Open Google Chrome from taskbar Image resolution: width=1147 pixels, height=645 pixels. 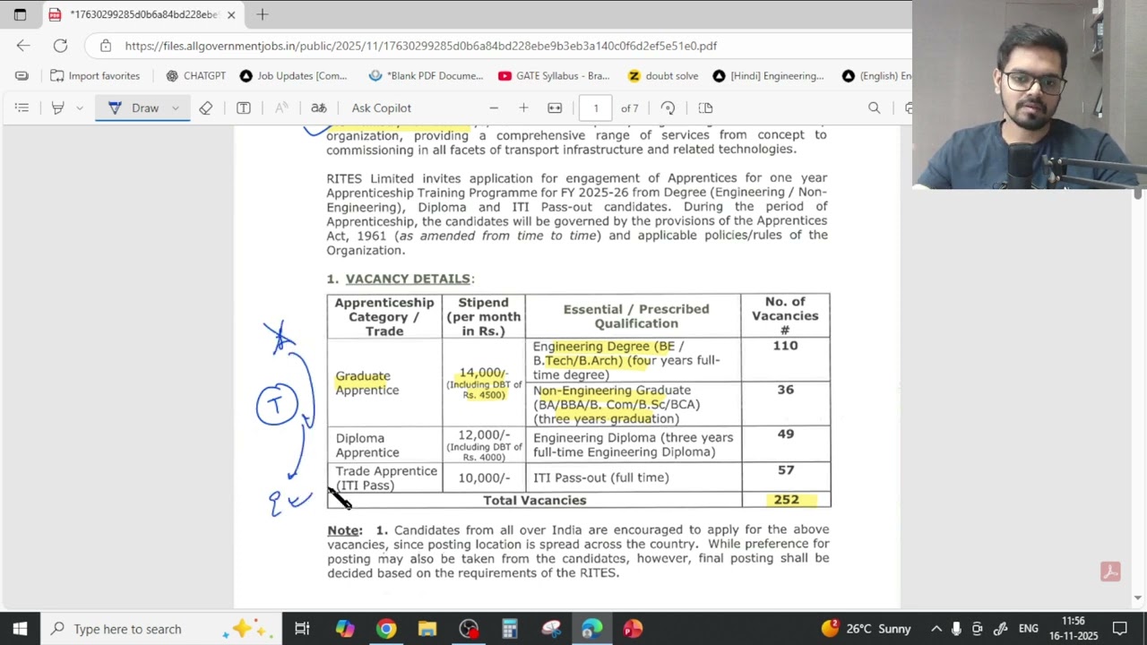[386, 629]
